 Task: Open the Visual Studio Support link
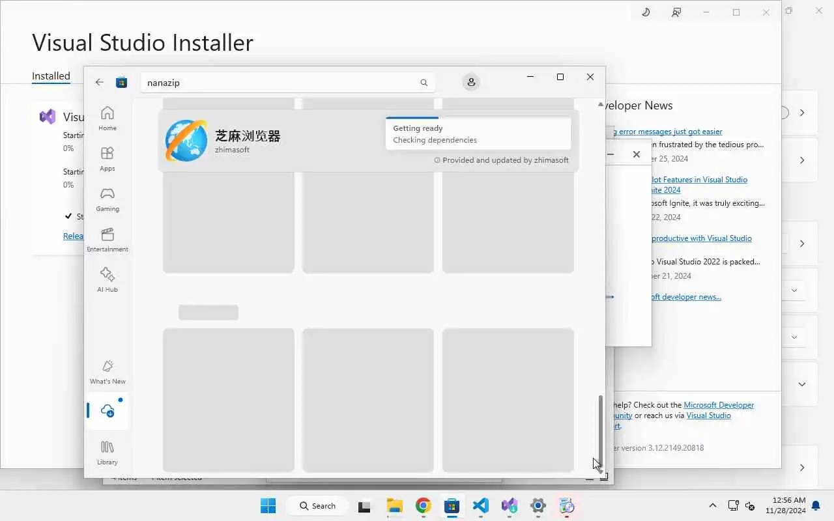click(x=708, y=415)
